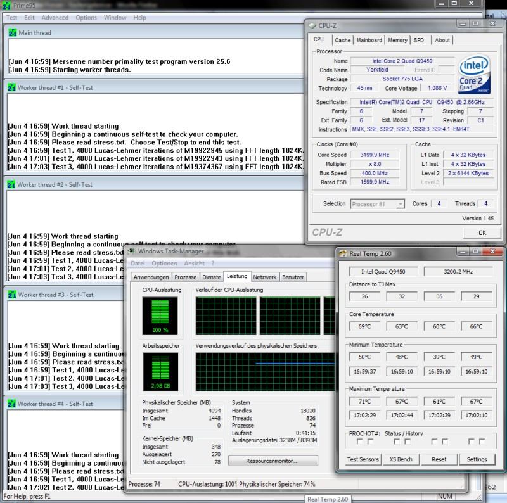Image resolution: width=507 pixels, height=503 pixels.
Task: Select the CPU tab in CPU-Z
Action: 319,39
